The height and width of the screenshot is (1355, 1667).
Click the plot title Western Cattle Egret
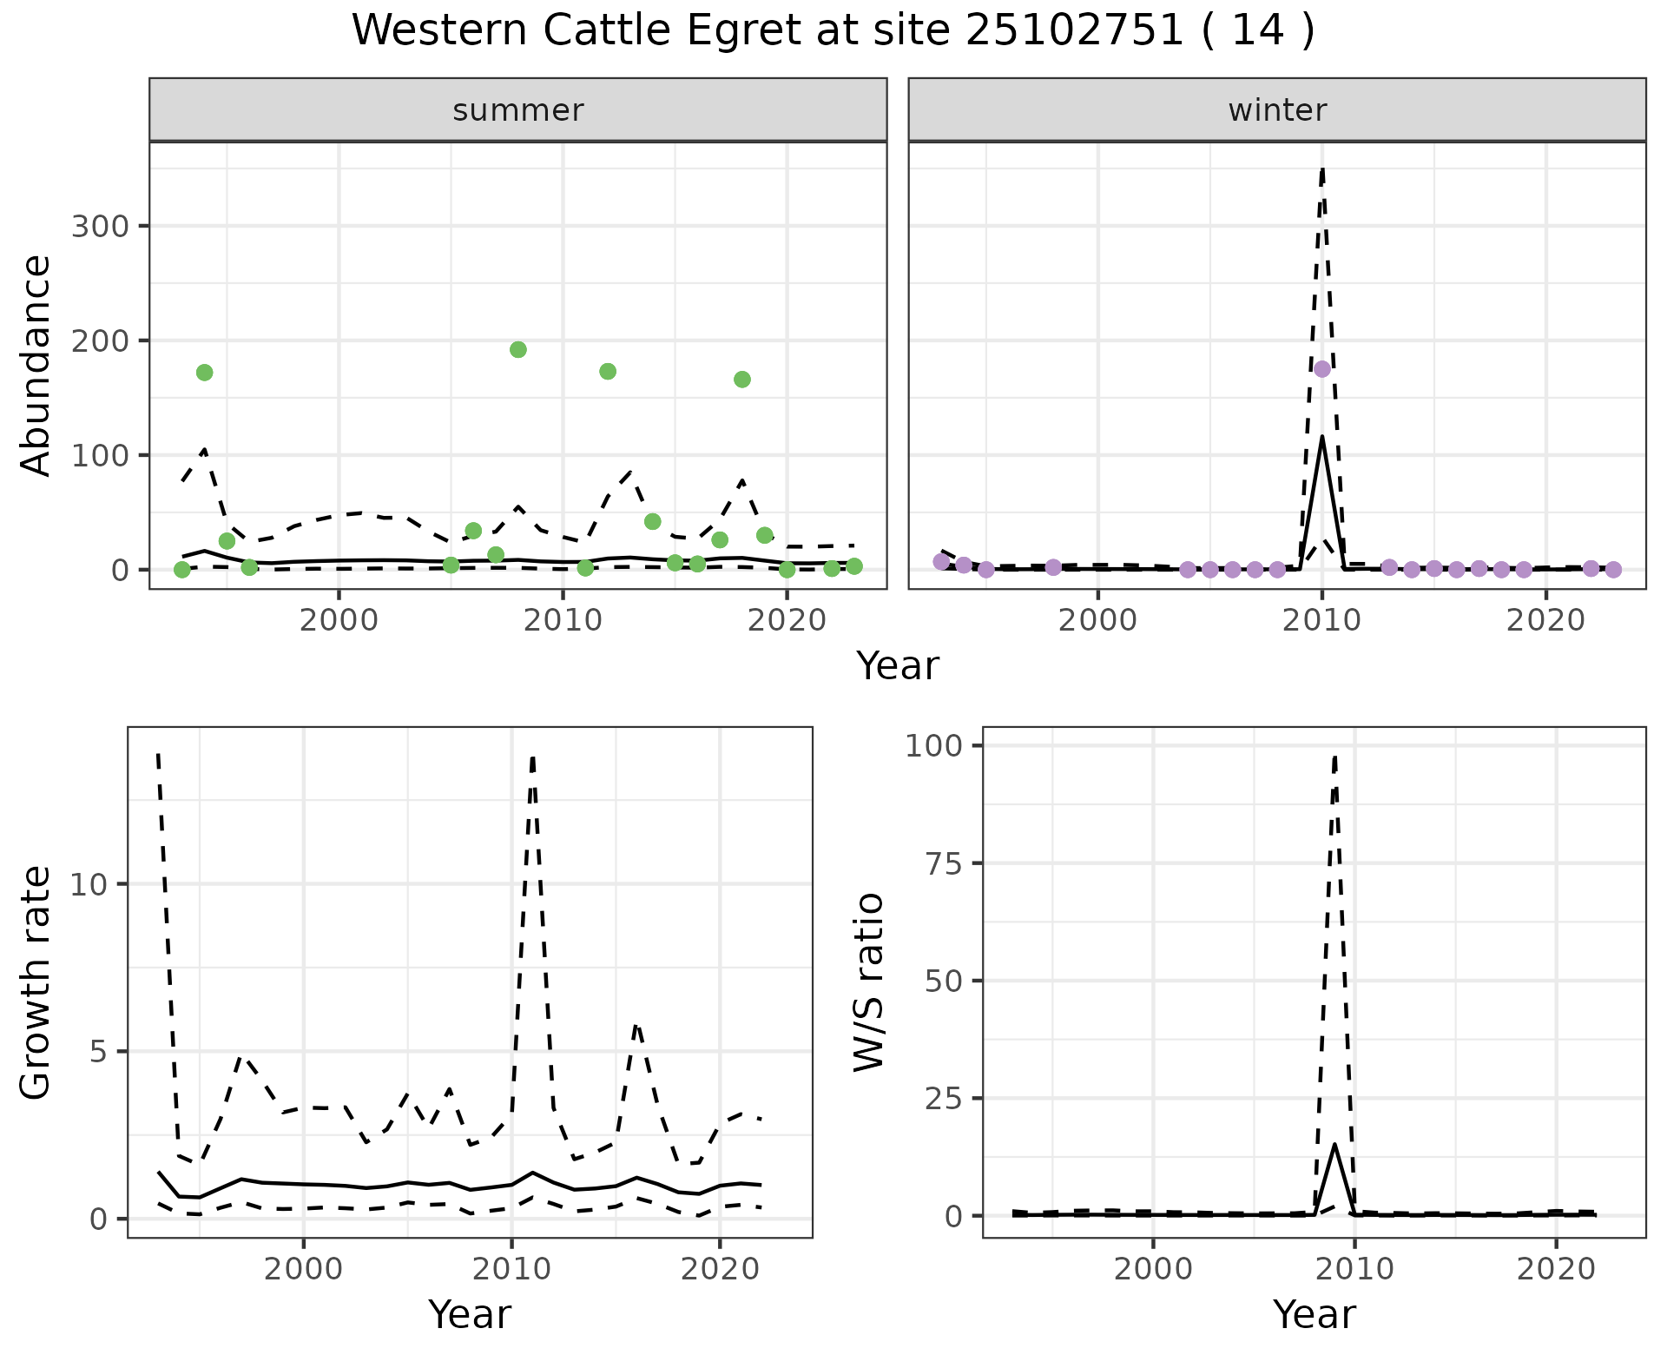tap(832, 31)
